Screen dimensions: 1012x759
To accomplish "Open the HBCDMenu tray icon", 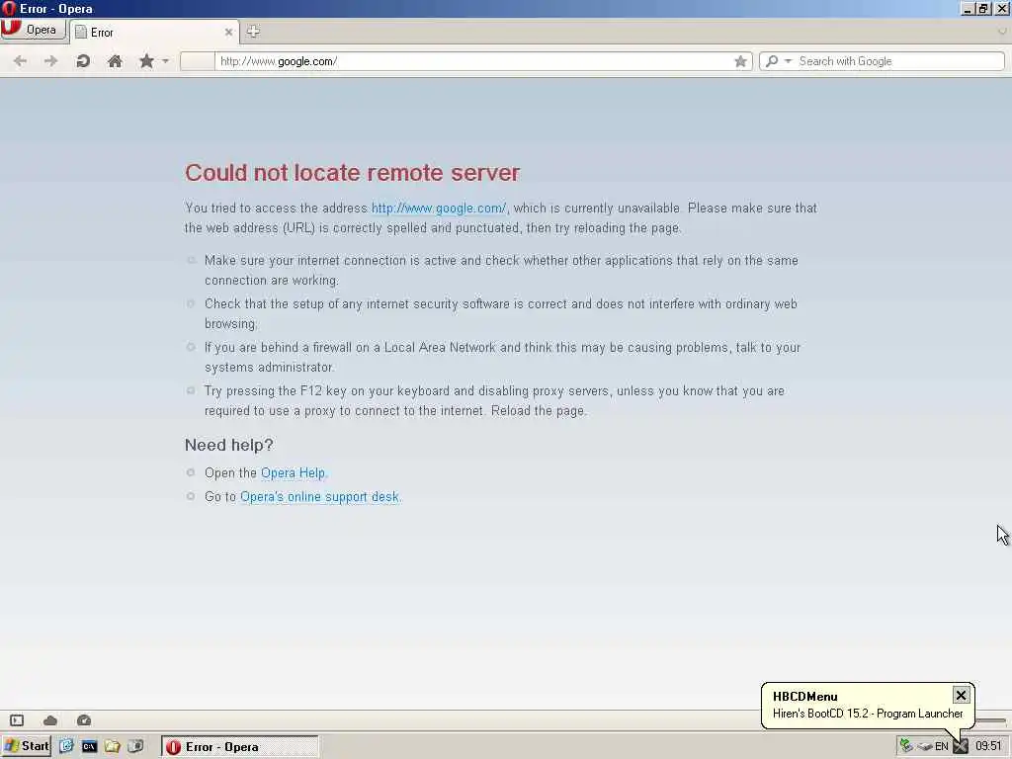I will coord(961,747).
